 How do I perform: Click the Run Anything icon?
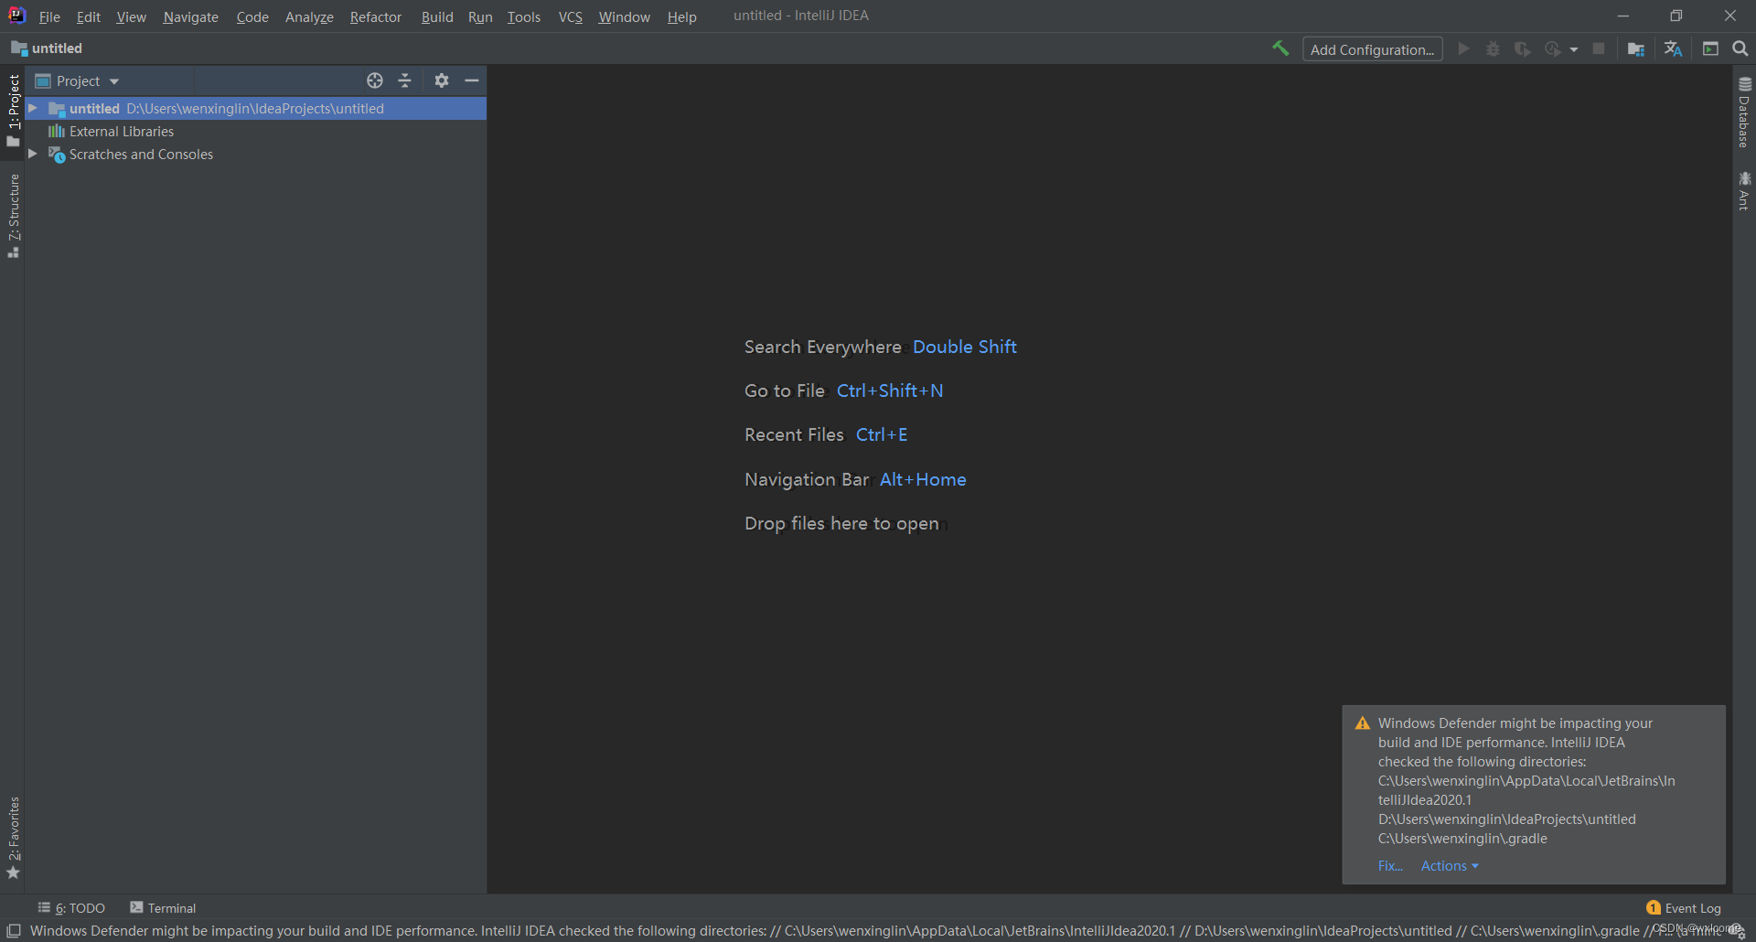click(x=1710, y=48)
